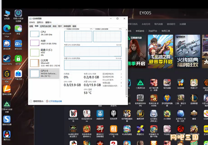The height and width of the screenshot is (145, 208).
Task: Open the 火线盛典 福利狂欢 banner
Action: pos(187,51)
